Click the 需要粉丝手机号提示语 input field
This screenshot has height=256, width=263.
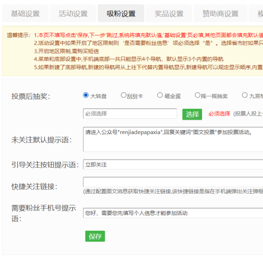pyautogui.click(x=173, y=213)
